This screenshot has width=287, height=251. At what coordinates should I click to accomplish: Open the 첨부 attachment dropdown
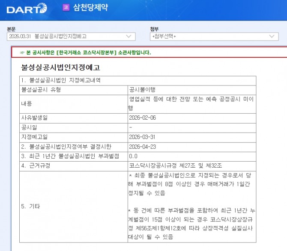pos(214,36)
